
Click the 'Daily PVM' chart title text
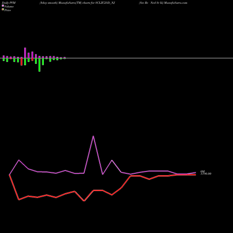point(9,3)
